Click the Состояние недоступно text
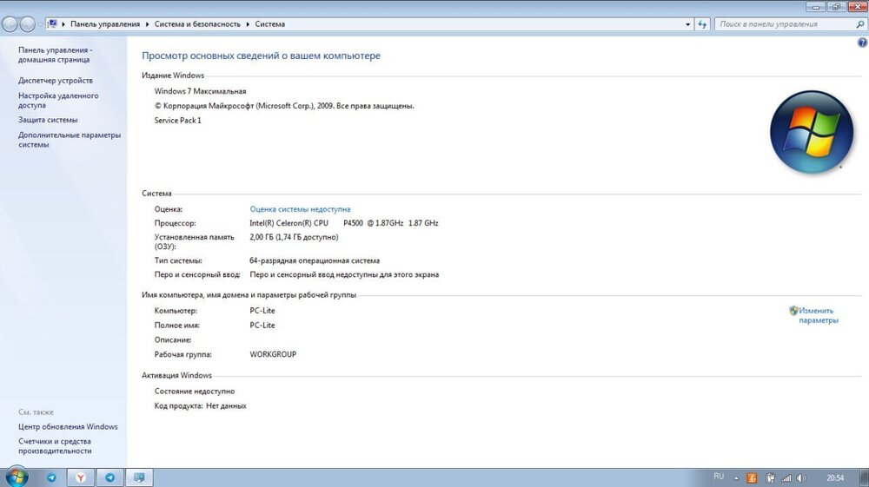Viewport: 869px width, 487px height. tap(195, 392)
